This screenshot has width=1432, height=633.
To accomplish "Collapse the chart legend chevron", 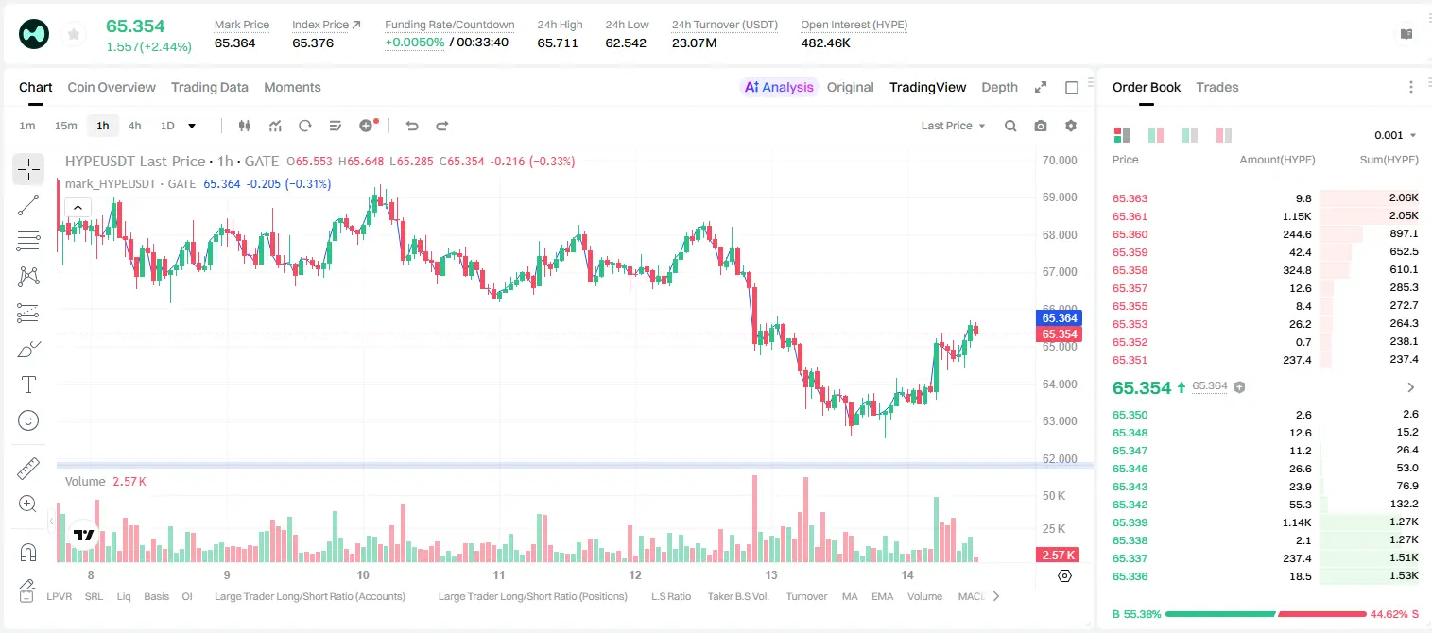I will click(x=78, y=208).
